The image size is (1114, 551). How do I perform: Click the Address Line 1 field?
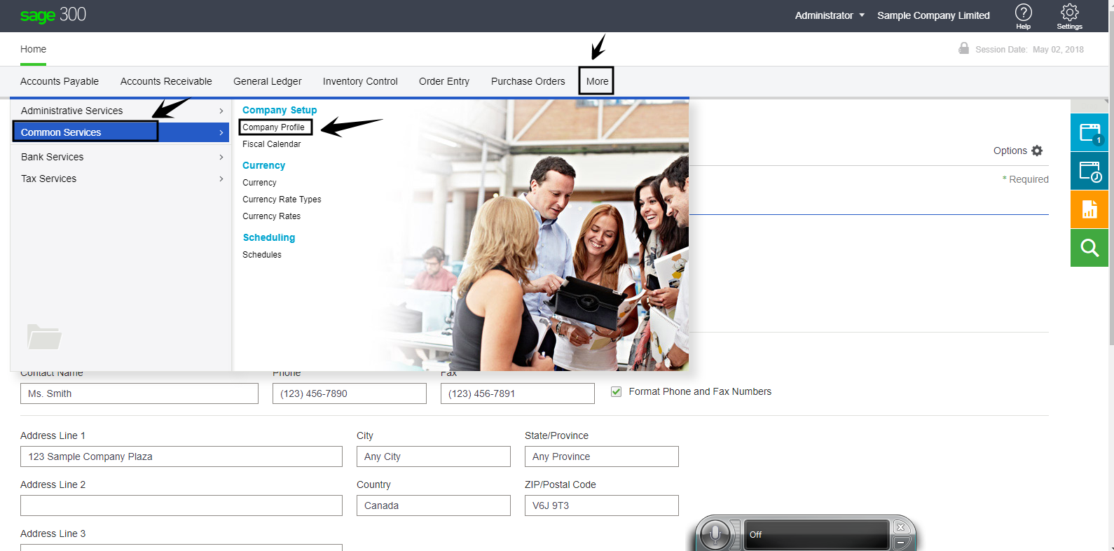pyautogui.click(x=181, y=456)
